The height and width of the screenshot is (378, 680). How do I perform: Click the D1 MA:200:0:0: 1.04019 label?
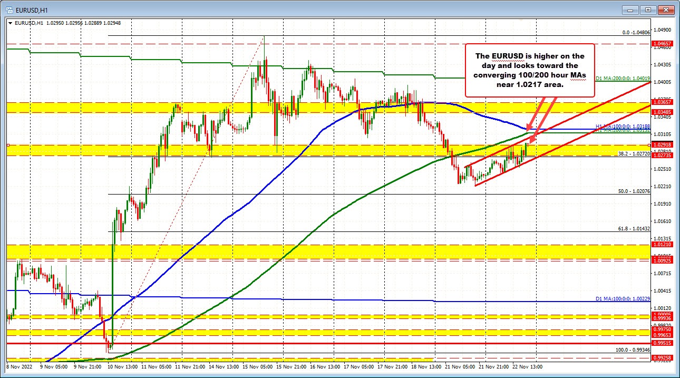coord(623,79)
